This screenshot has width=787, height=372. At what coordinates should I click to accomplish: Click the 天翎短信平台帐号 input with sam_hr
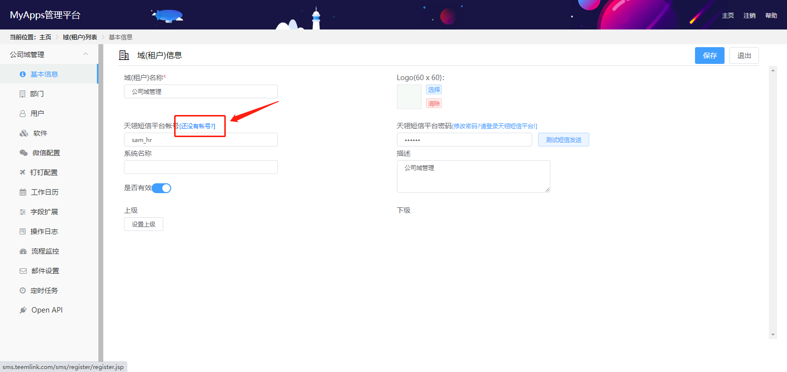pyautogui.click(x=201, y=140)
